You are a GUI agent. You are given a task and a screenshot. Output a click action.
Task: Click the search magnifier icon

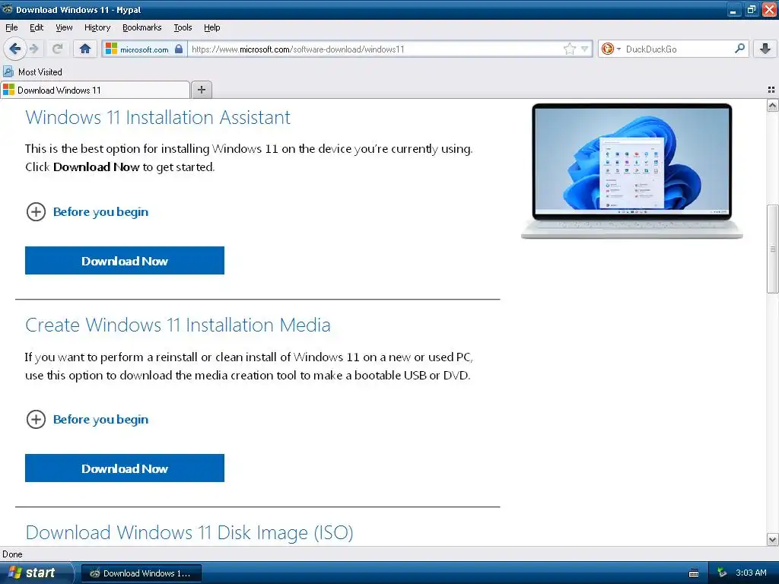coord(739,49)
